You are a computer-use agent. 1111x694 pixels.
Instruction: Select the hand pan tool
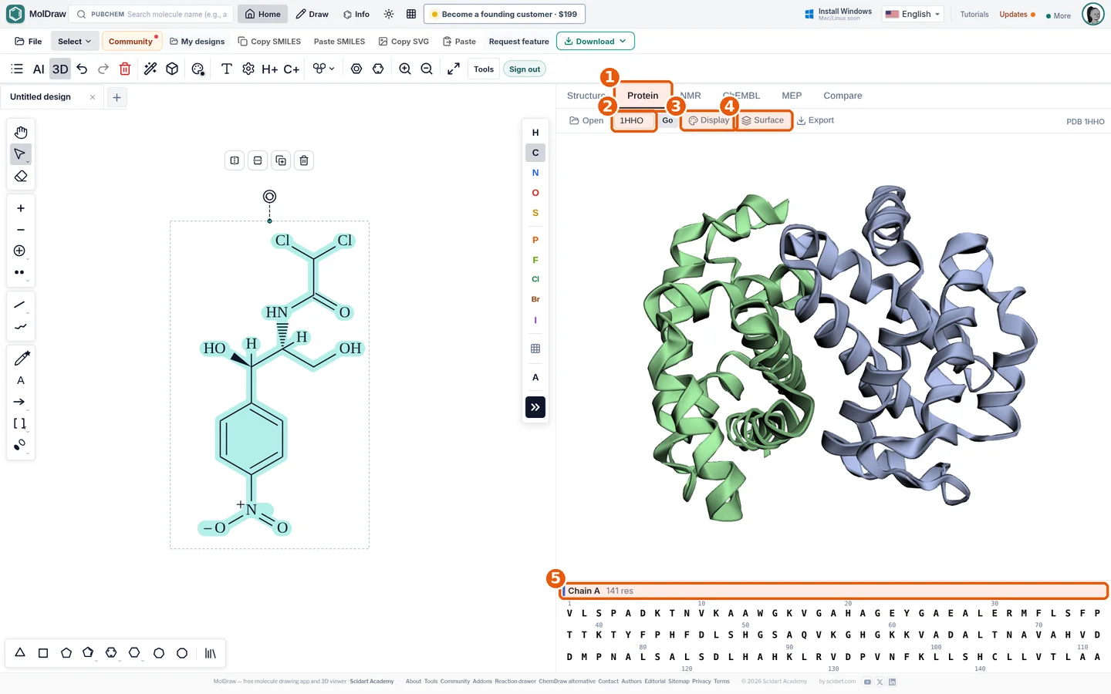coord(21,133)
